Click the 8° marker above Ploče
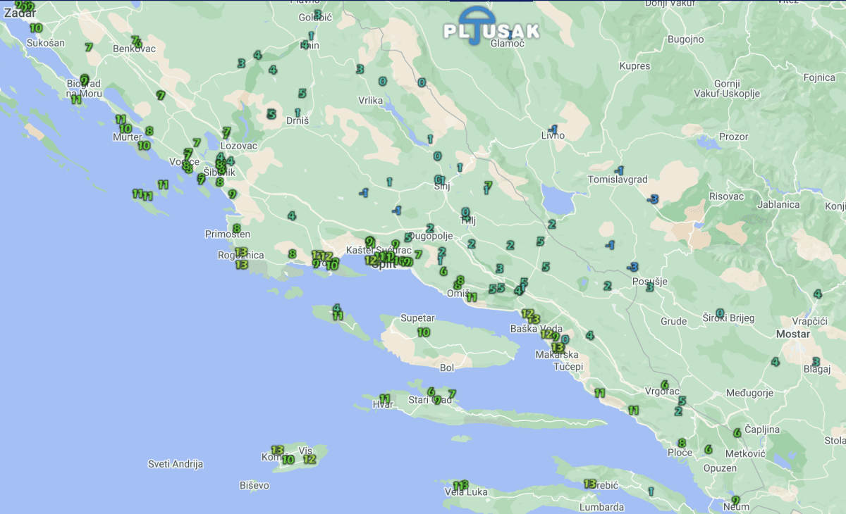846x514 pixels. coord(682,443)
